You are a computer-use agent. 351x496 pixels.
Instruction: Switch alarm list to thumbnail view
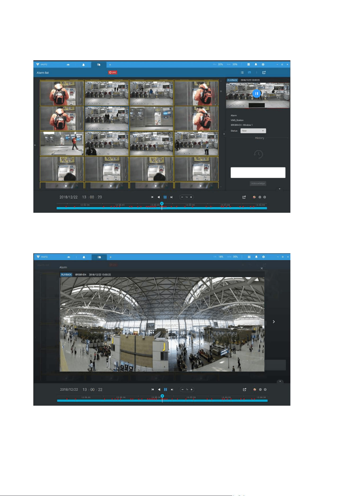click(249, 72)
